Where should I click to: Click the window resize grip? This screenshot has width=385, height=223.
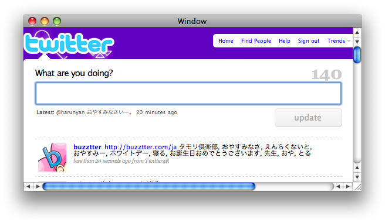(357, 187)
